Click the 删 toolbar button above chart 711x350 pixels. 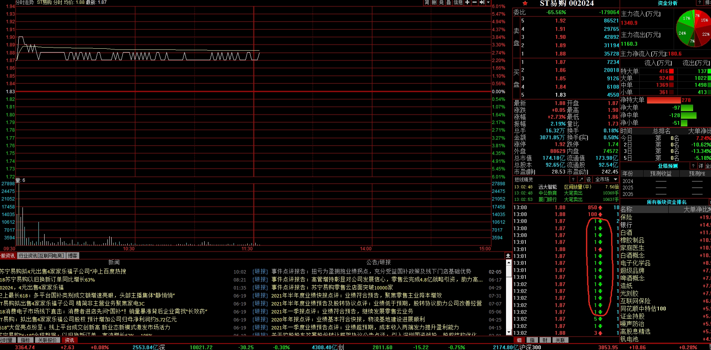click(x=434, y=2)
